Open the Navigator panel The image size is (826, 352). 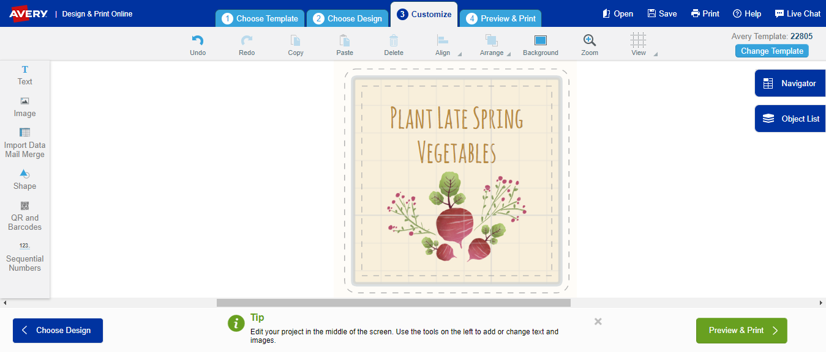pyautogui.click(x=790, y=83)
